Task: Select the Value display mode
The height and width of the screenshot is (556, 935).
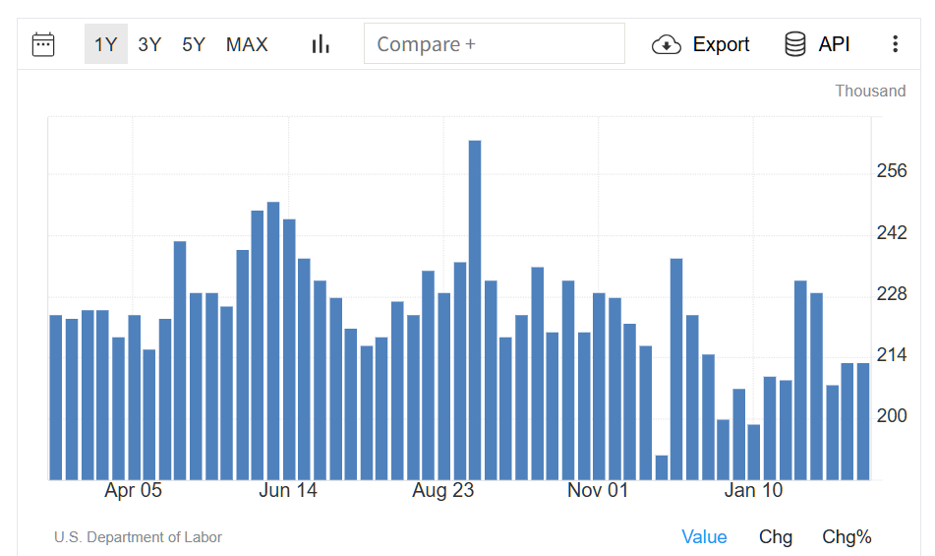Action: [704, 536]
